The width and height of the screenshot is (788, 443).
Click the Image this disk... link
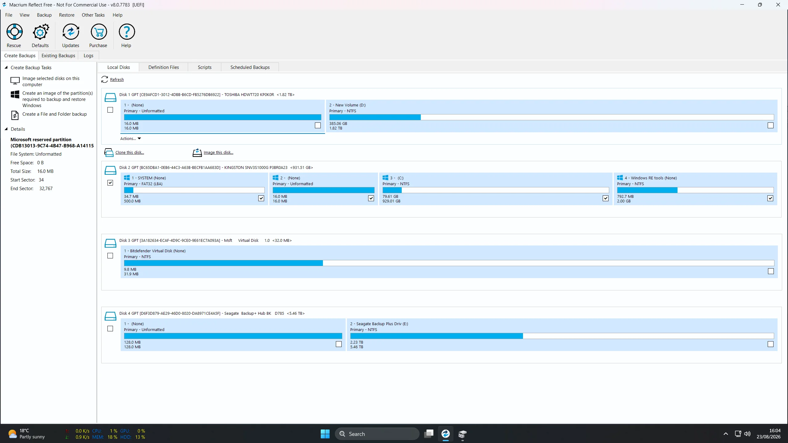pyautogui.click(x=219, y=152)
